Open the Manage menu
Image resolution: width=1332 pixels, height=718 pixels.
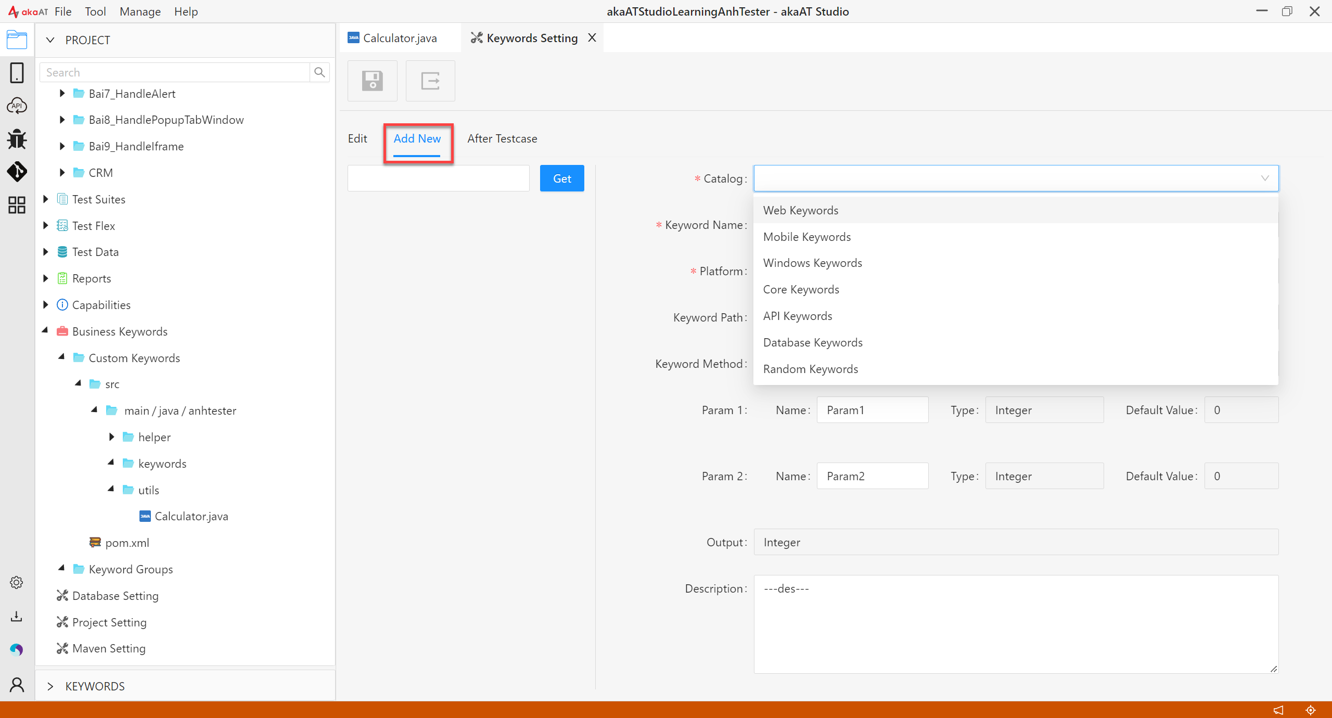point(140,11)
